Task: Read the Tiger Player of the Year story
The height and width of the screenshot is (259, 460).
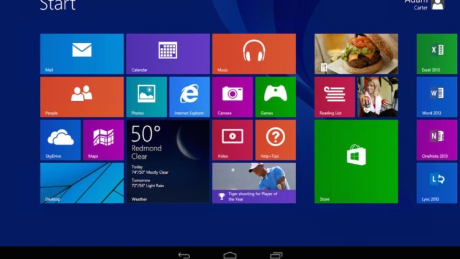Action: point(253,183)
